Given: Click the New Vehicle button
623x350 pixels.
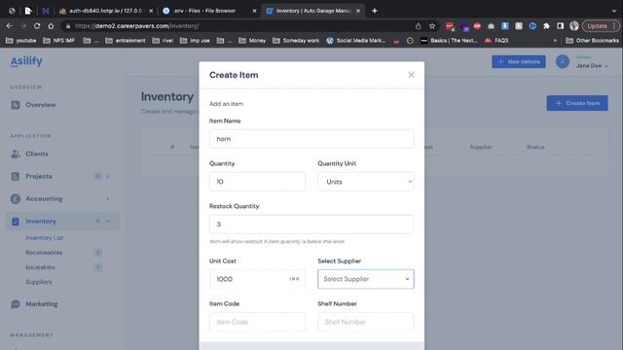Looking at the screenshot, I should pyautogui.click(x=519, y=62).
